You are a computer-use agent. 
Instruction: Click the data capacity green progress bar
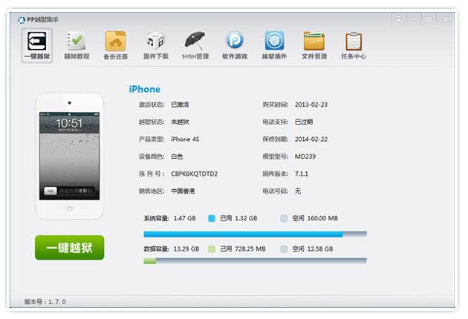tap(256, 261)
